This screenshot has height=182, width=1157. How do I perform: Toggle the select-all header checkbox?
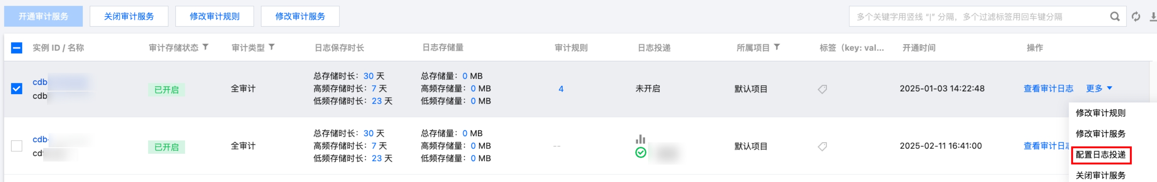[17, 48]
